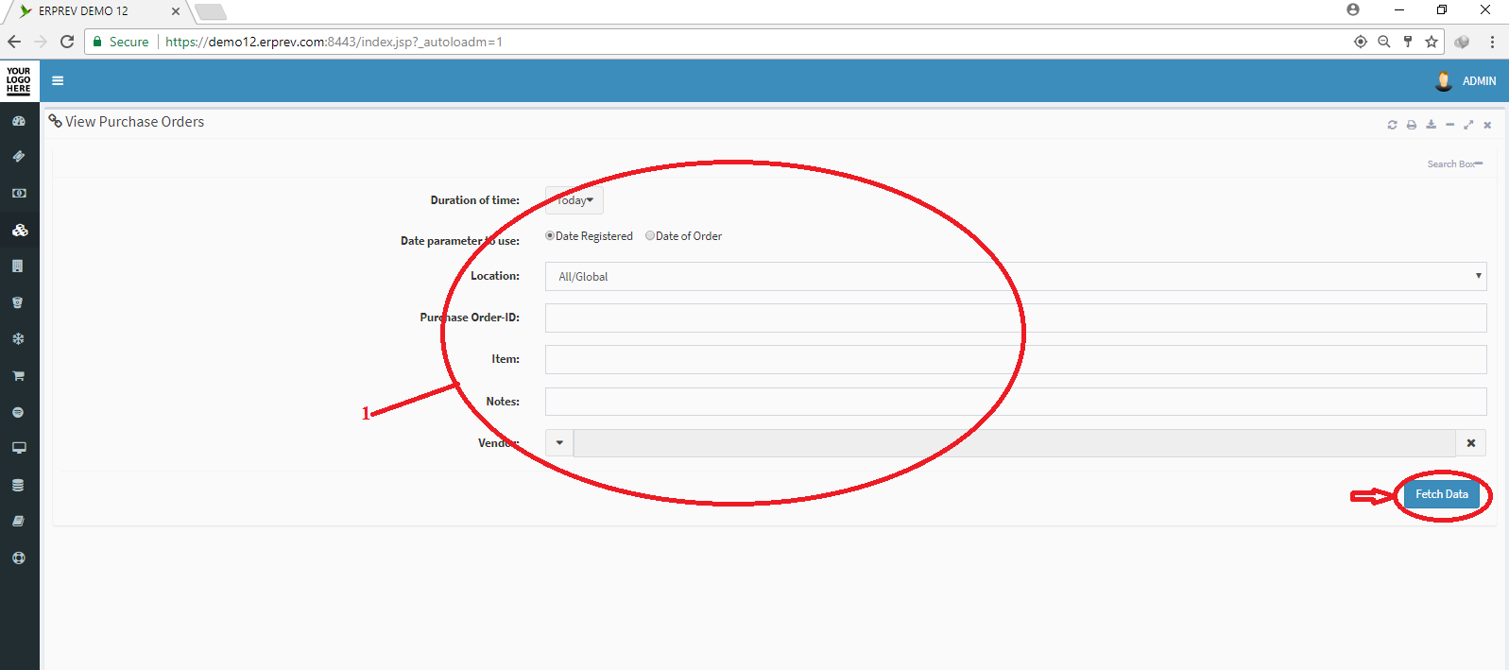Collapse the Search Box section

[x=1479, y=163]
